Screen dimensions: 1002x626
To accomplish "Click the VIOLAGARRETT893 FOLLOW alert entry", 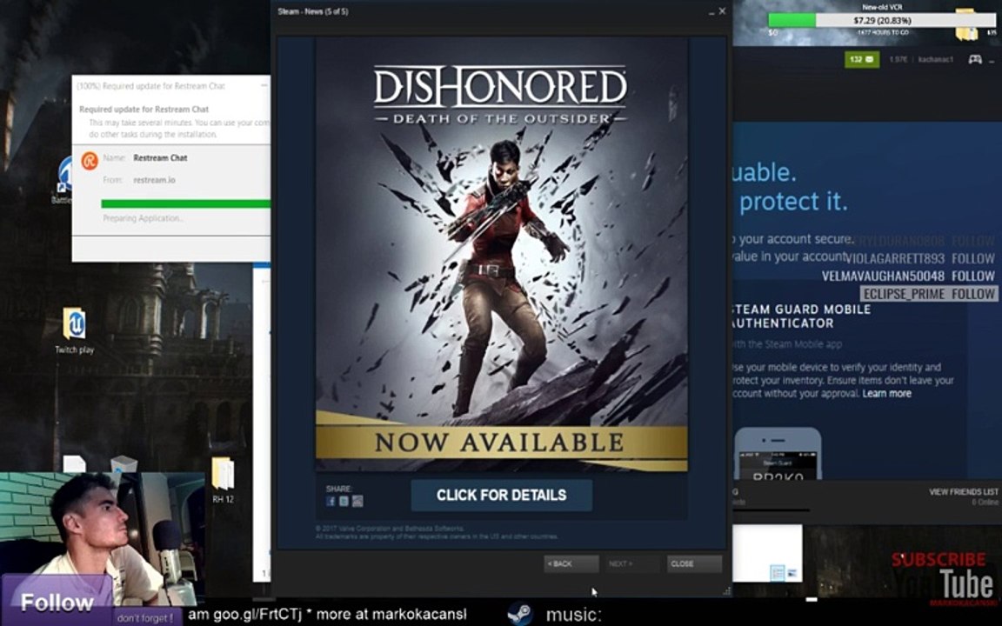I will click(919, 259).
